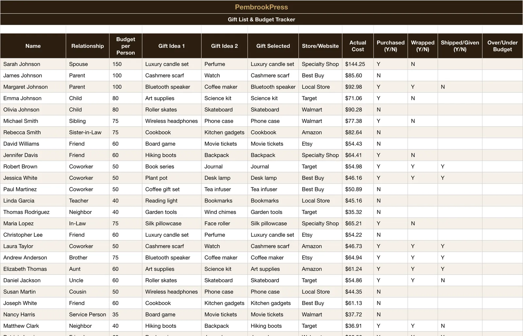Viewport: 523px width, 336px height.
Task: Click the Rebecca Smith name cell
Action: coord(33,132)
